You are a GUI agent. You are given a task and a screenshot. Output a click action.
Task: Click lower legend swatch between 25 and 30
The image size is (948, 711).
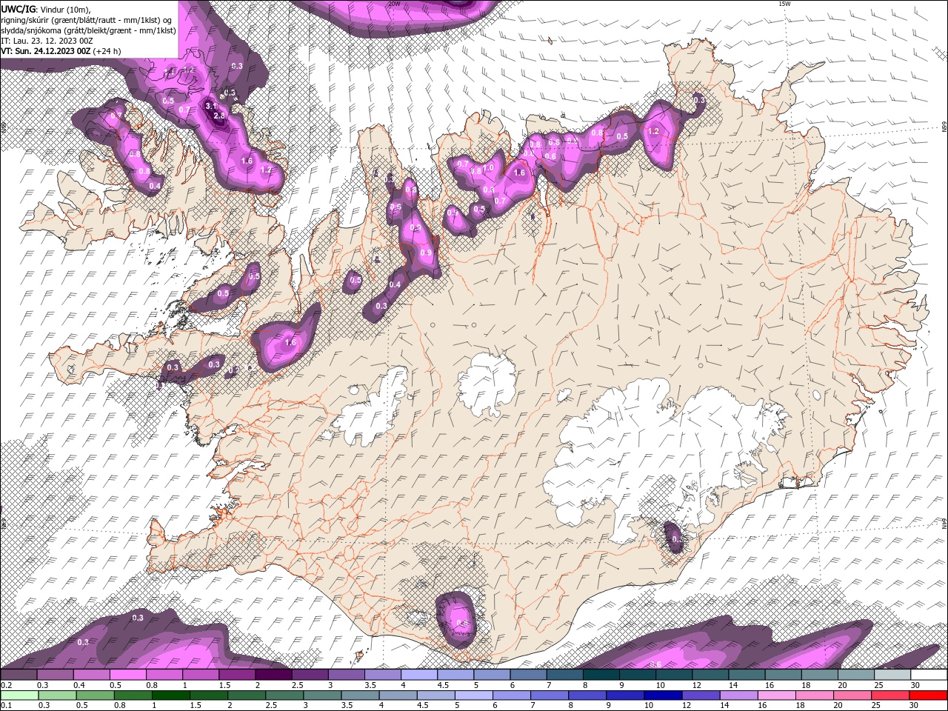click(889, 695)
